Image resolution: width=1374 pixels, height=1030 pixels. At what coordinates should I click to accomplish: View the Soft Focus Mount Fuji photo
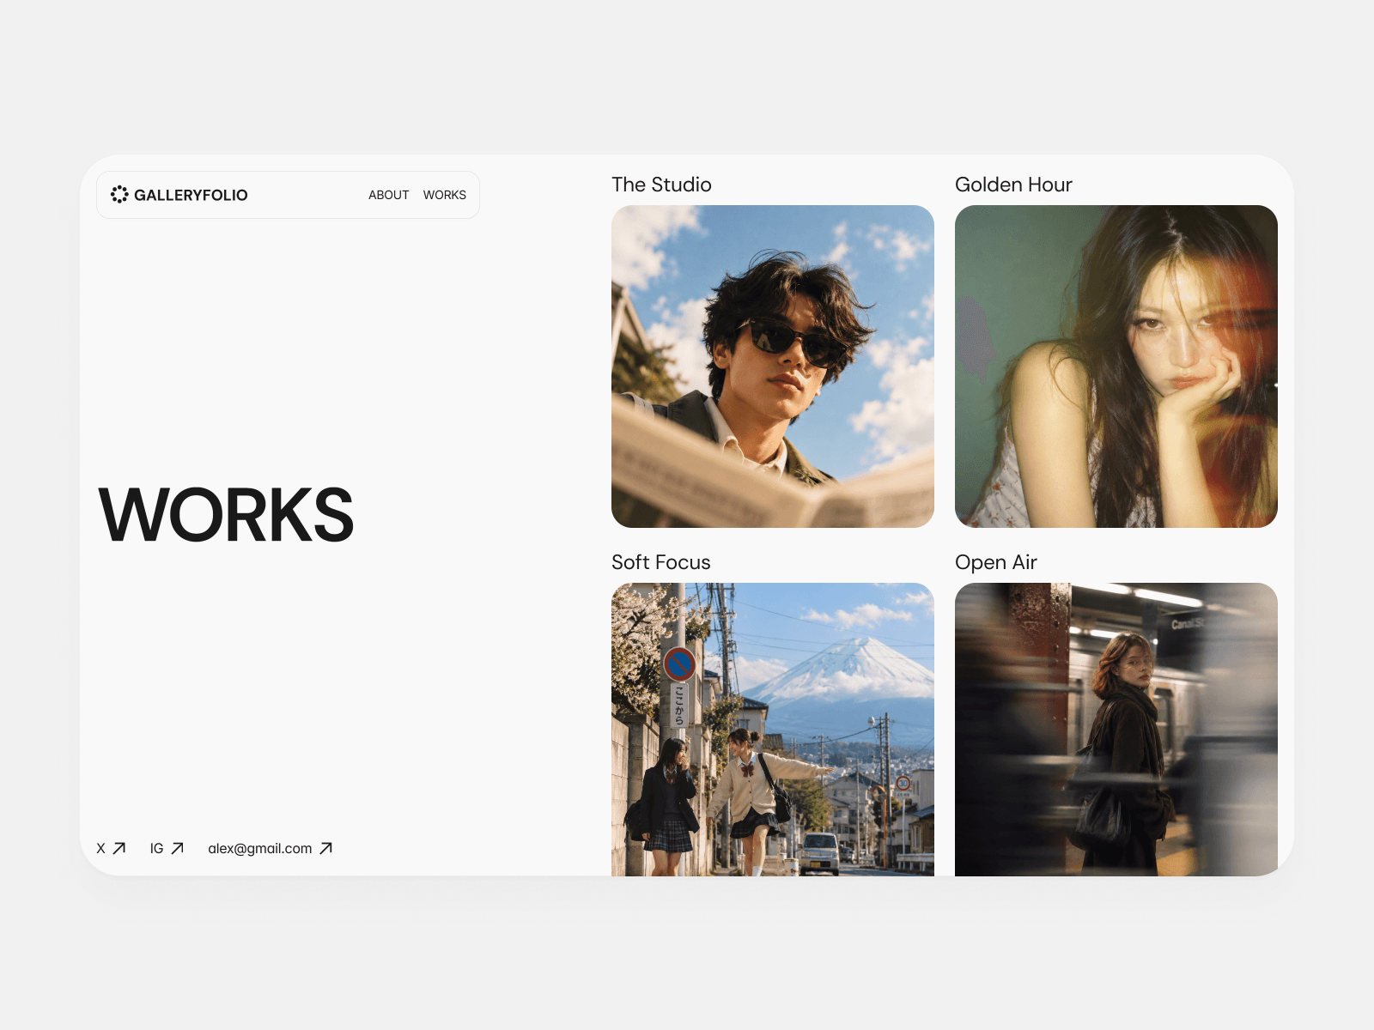click(x=773, y=730)
